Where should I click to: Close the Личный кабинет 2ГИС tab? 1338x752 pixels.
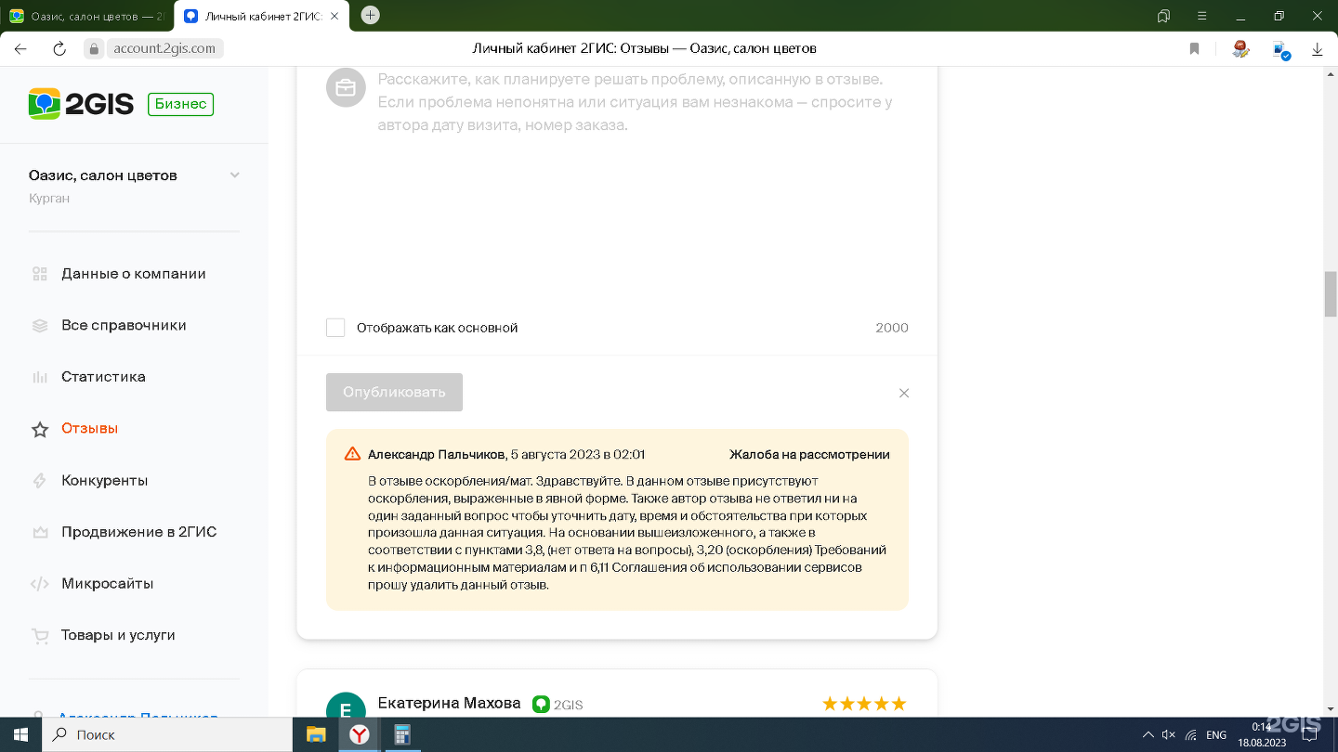coord(335,16)
